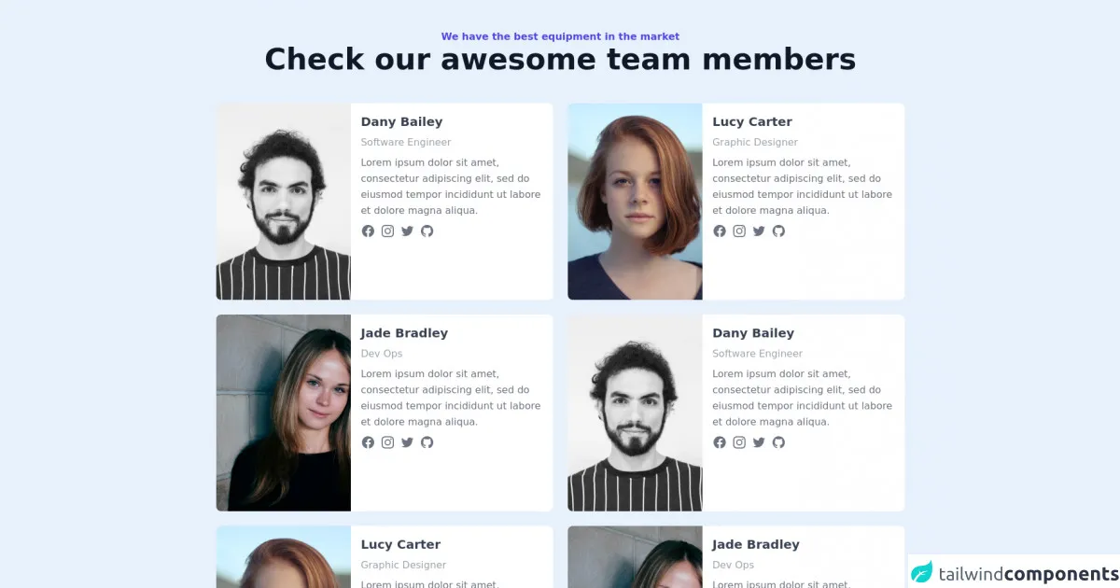
Task: Click the Lucy Carter name heading in top row
Action: point(752,121)
